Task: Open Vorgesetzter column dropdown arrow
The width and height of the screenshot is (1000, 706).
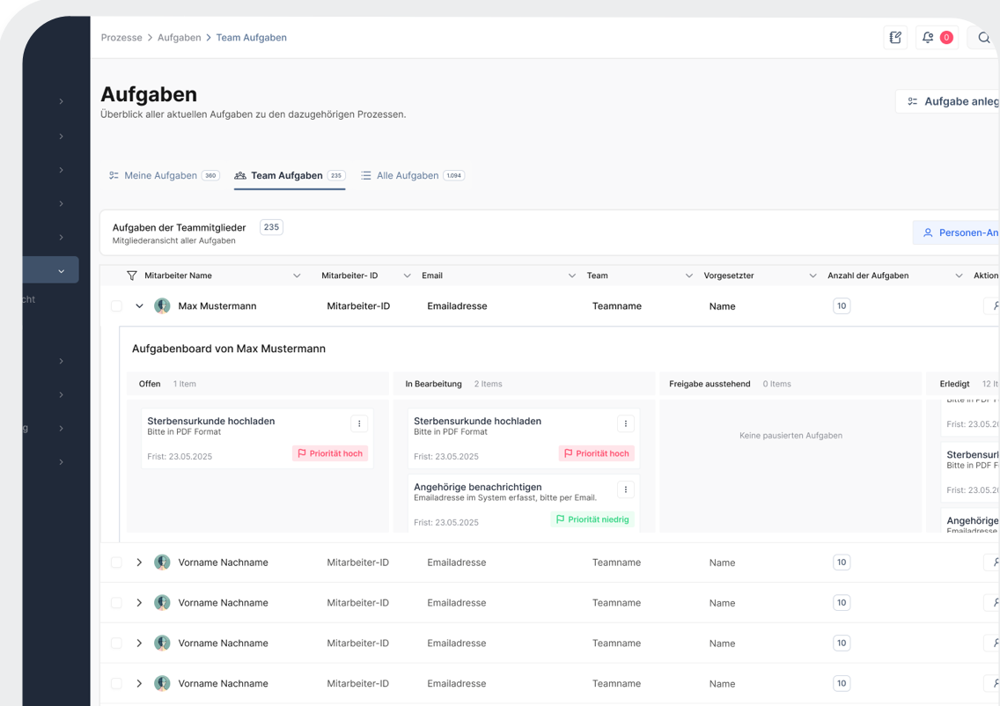Action: pyautogui.click(x=812, y=276)
